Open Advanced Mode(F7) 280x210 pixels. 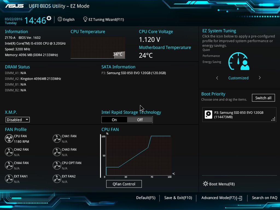[x=221, y=198]
